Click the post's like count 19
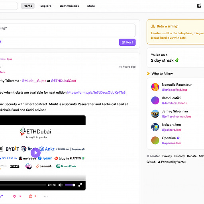The image size is (204, 204). pos(20,196)
